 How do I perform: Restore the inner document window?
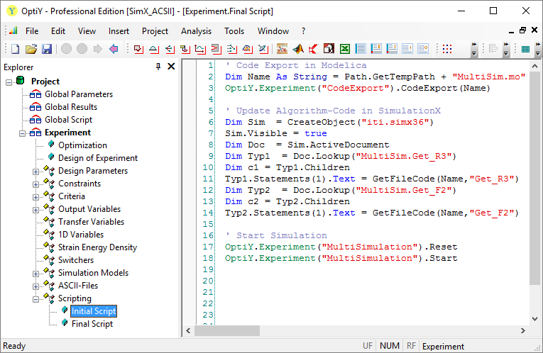523,30
